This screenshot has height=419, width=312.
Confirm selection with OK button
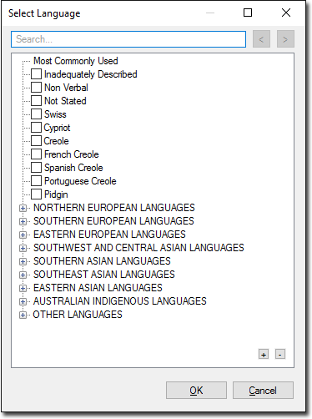(196, 391)
